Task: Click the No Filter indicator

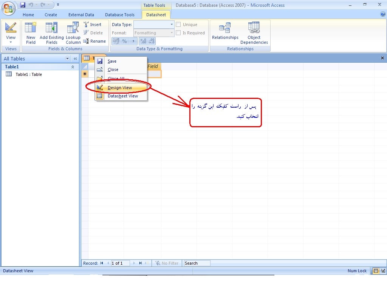Action: 167,263
